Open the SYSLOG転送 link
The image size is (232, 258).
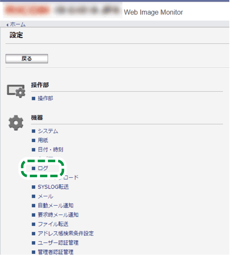(53, 187)
